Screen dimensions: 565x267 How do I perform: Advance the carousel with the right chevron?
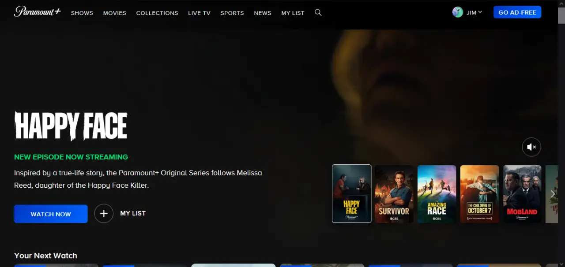click(553, 194)
